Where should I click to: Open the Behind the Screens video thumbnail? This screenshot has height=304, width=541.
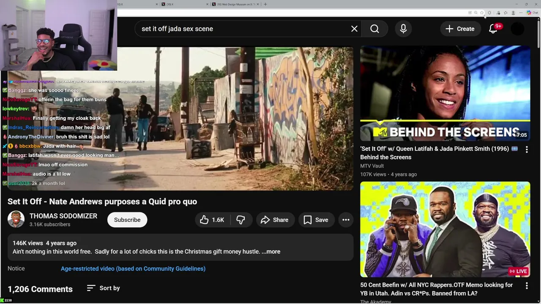pyautogui.click(x=445, y=93)
